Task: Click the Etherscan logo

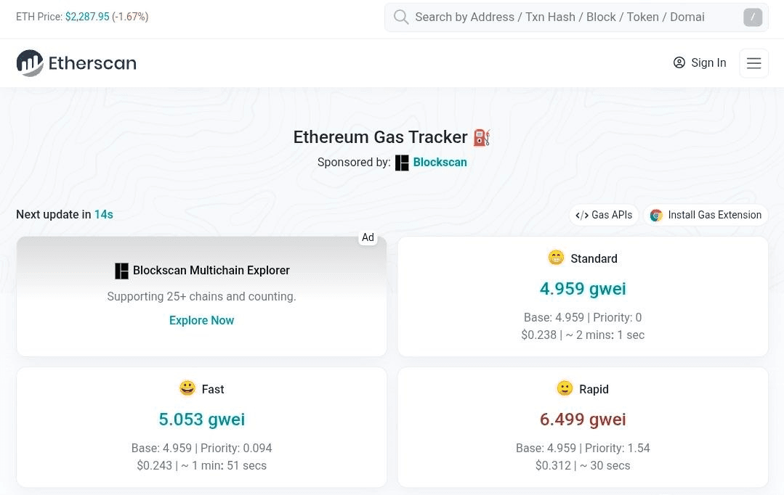Action: tap(76, 63)
